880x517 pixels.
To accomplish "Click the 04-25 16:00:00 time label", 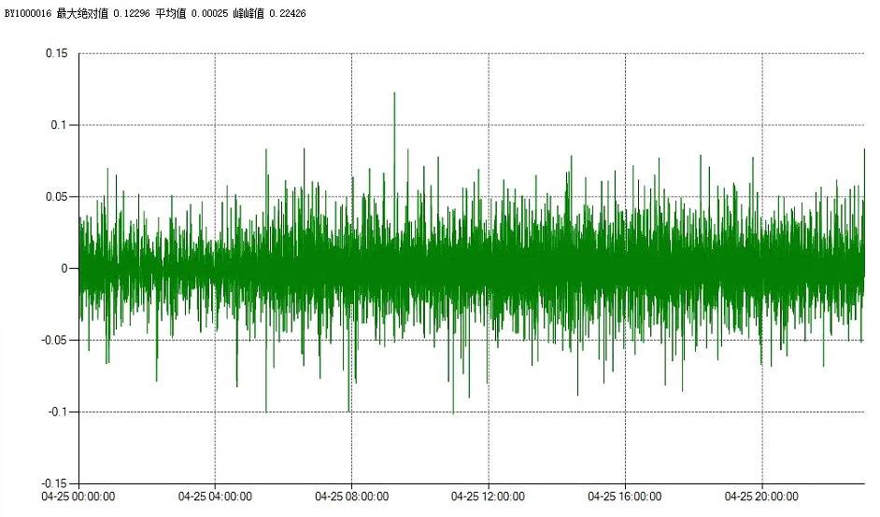I will [x=625, y=496].
